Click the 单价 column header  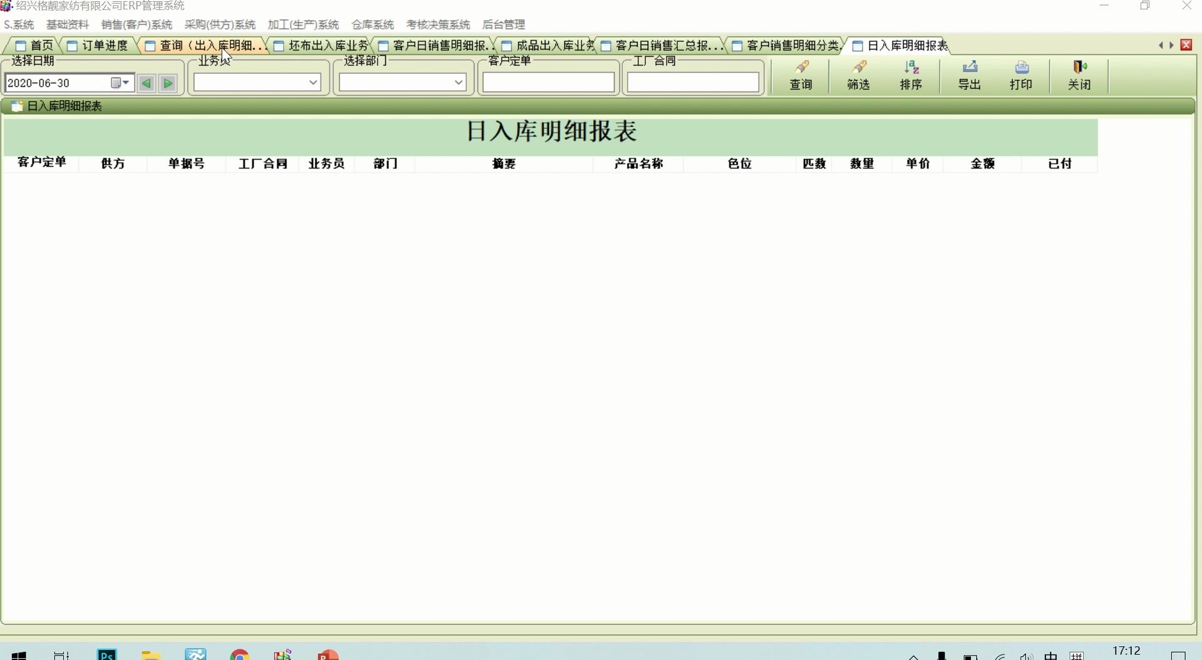[918, 163]
